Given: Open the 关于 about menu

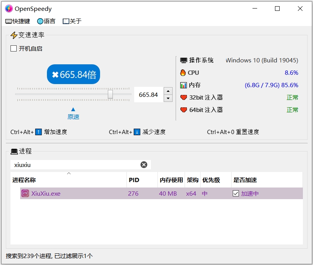Looking at the screenshot, I should 72,21.
